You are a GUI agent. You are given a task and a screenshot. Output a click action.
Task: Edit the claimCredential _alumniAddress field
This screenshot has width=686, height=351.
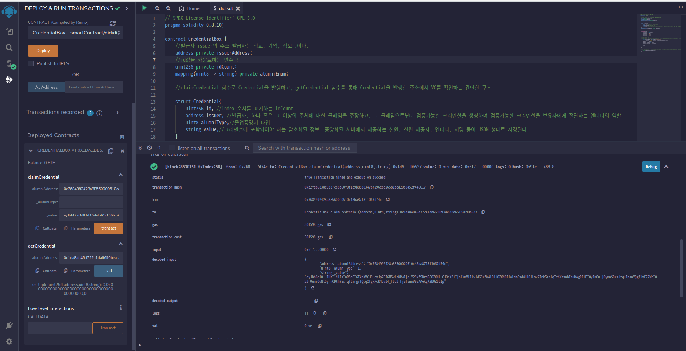click(x=91, y=189)
